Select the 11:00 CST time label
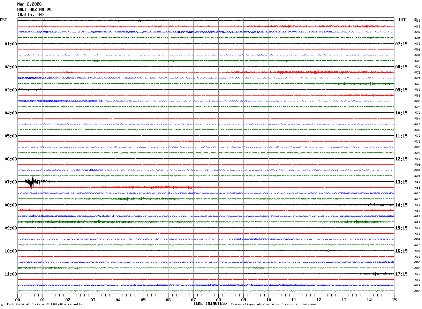 pos(11,274)
